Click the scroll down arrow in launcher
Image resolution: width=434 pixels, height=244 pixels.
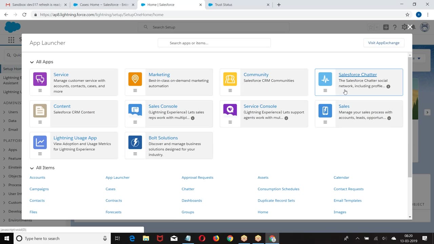pos(410,217)
